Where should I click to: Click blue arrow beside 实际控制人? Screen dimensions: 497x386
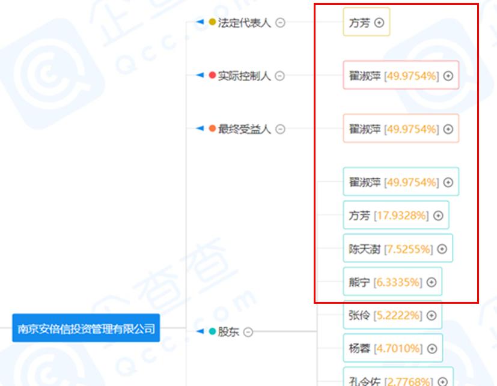(x=200, y=75)
